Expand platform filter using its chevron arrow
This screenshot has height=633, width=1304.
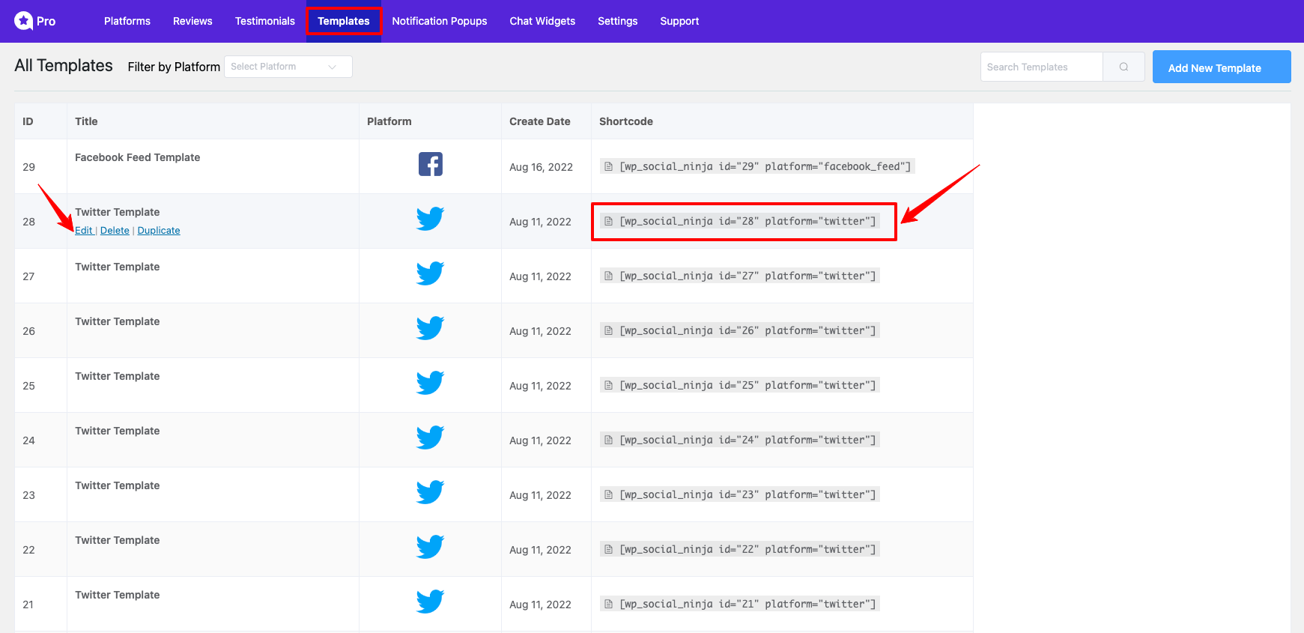click(x=333, y=67)
